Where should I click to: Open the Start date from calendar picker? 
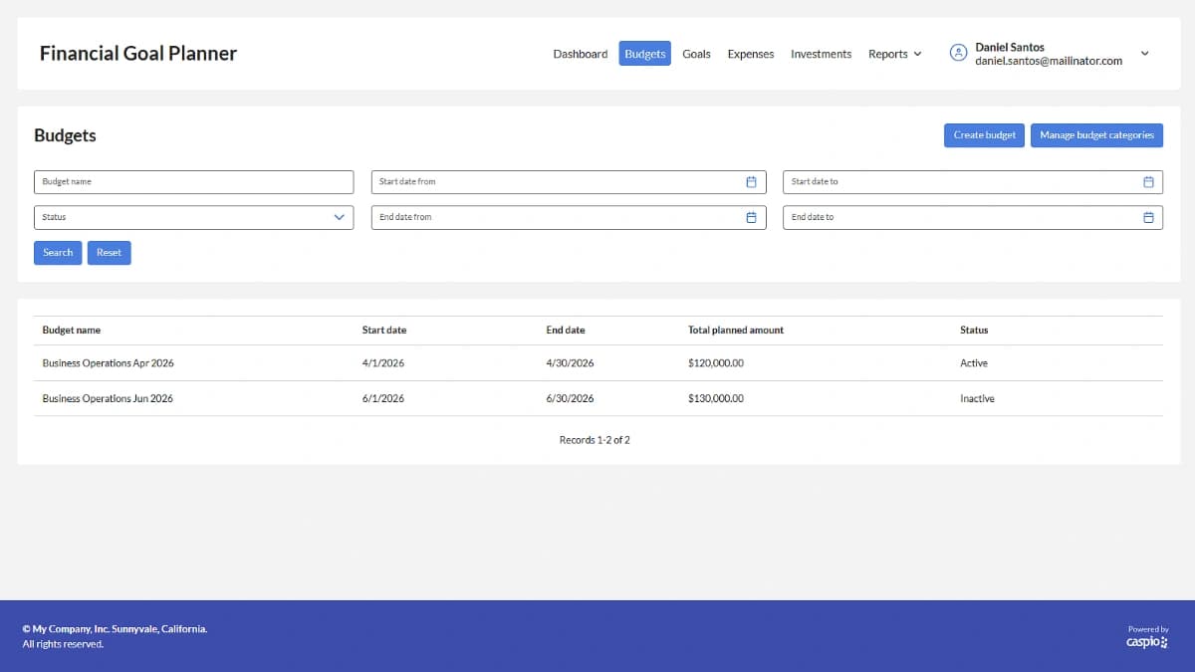pyautogui.click(x=751, y=182)
